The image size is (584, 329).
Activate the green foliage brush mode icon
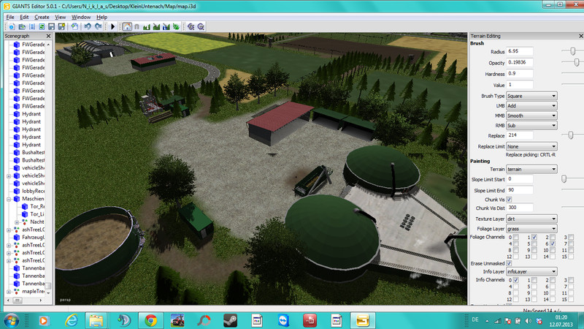[x=176, y=26]
